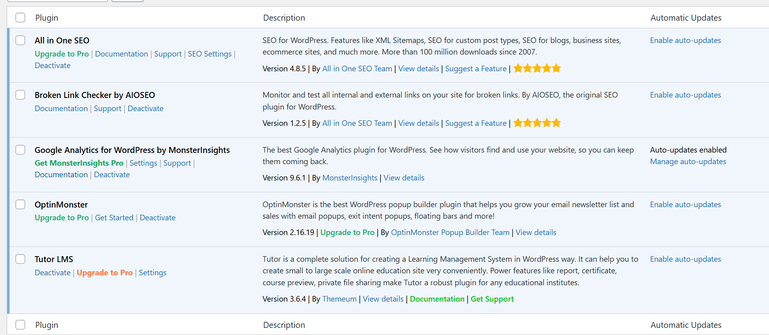Open green Documentation link for Tutor LMS
Image resolution: width=769 pixels, height=335 pixels.
[x=437, y=299]
